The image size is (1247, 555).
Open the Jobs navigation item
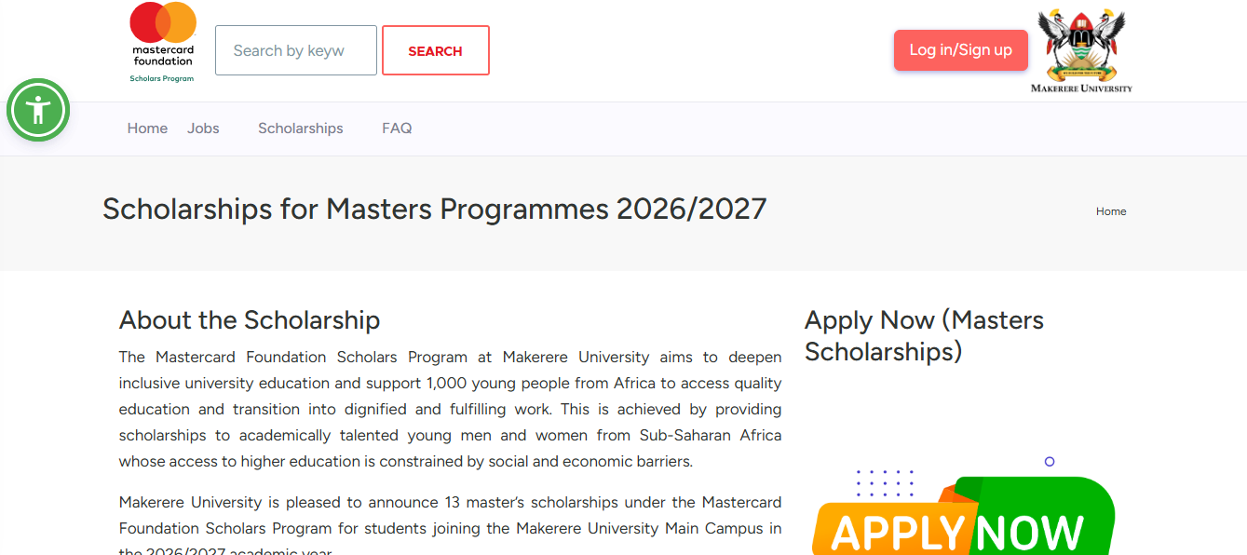[203, 128]
